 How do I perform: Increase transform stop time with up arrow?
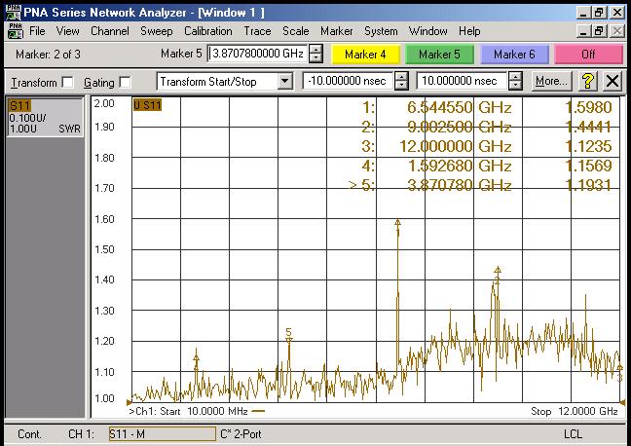coord(515,77)
